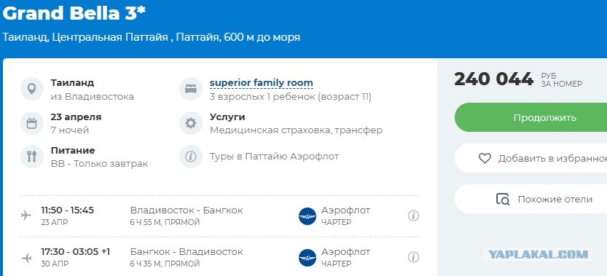Viewport: 607px width, 276px height.
Task: Click the similar hotels search icon
Action: click(503, 199)
